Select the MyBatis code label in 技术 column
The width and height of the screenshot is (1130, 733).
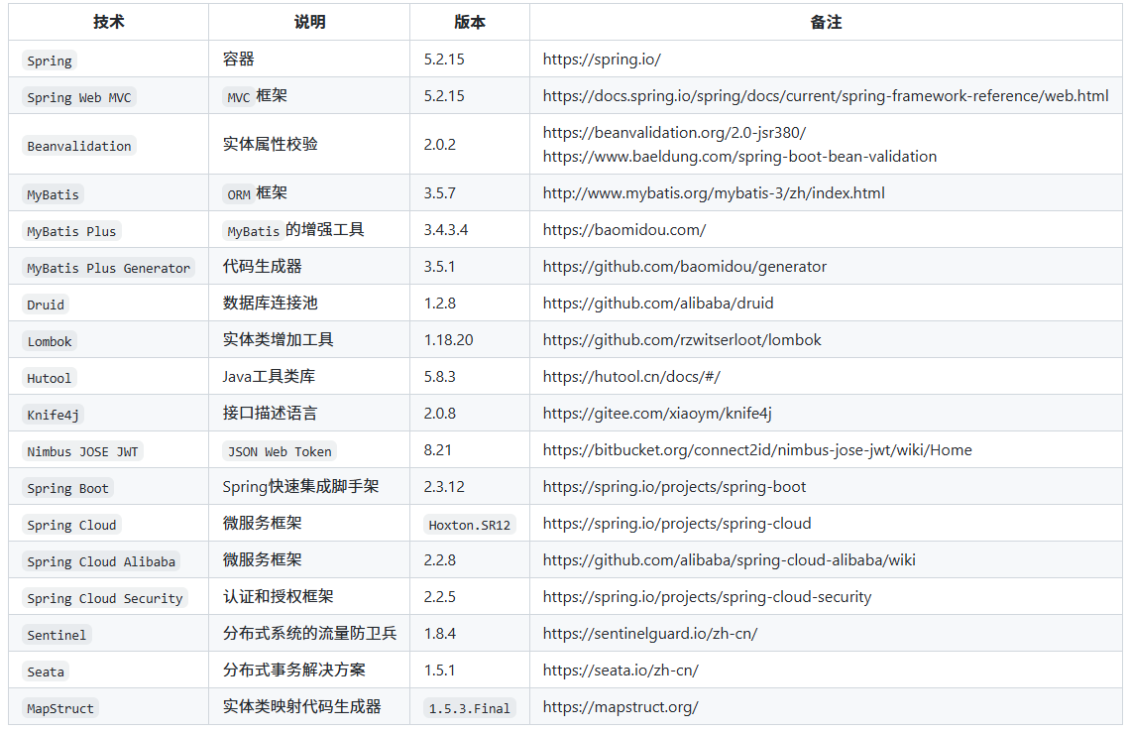[x=54, y=194]
